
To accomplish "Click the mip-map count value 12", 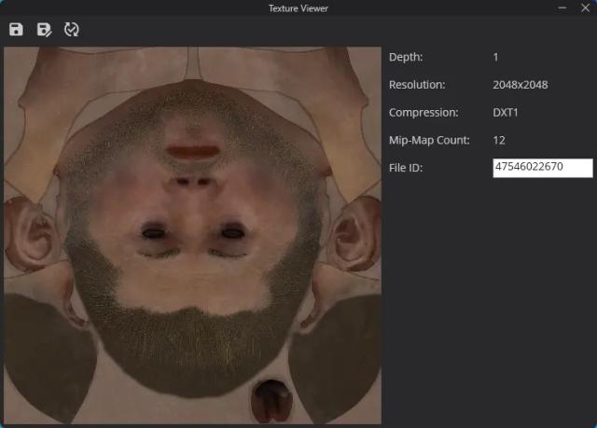I will coord(499,140).
